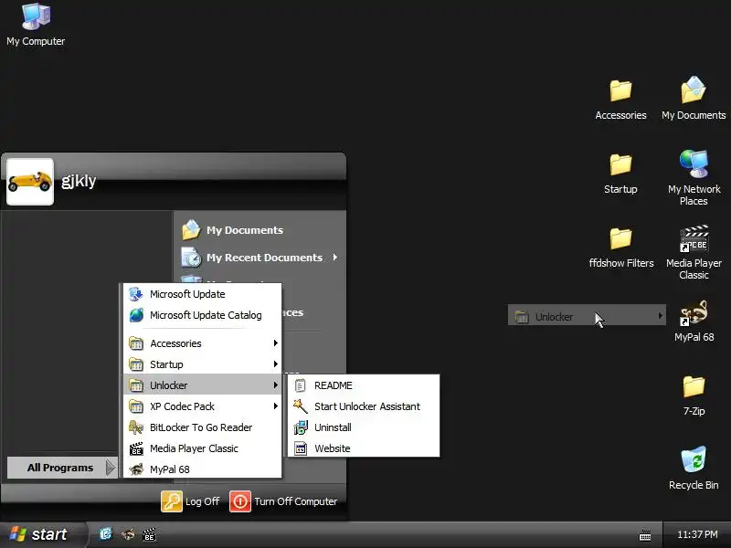Click the All Programs green arrow
The image size is (731, 548).
tap(110, 468)
